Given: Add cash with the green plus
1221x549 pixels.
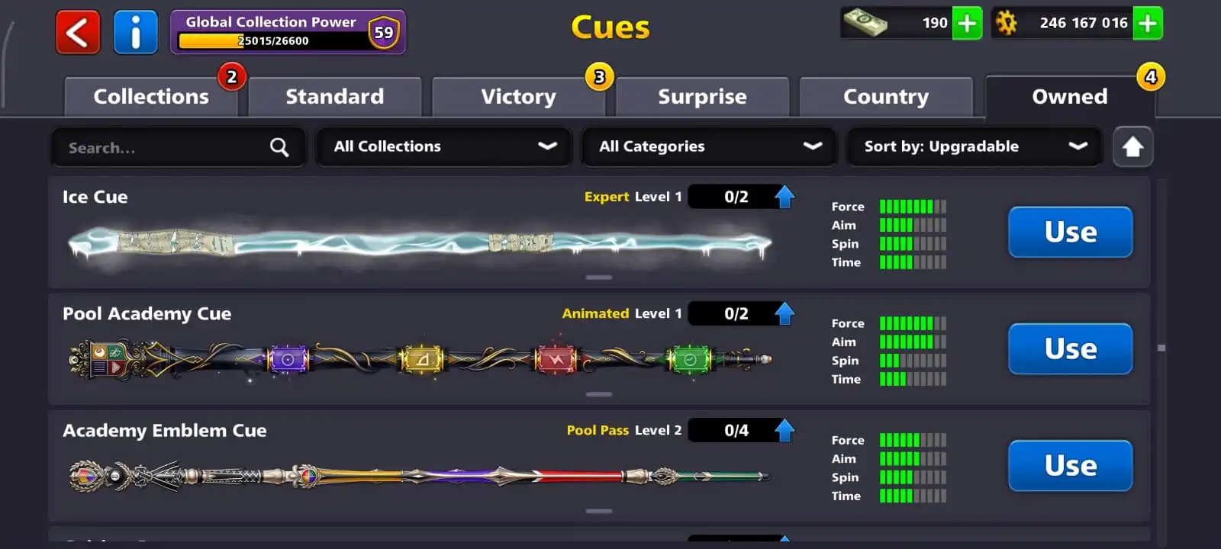Looking at the screenshot, I should pyautogui.click(x=967, y=24).
